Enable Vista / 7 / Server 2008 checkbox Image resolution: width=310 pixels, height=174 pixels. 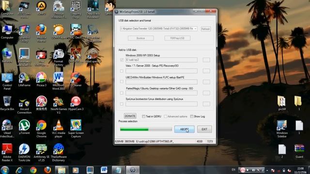[x=122, y=71]
